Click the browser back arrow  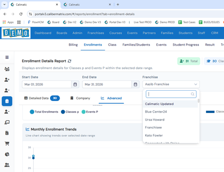(x=5, y=14)
